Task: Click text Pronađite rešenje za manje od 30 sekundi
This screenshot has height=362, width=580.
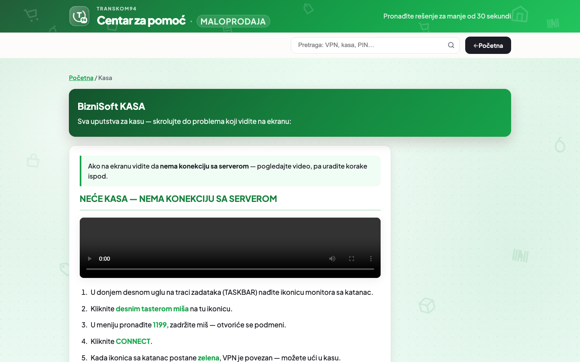Action: pos(447,16)
